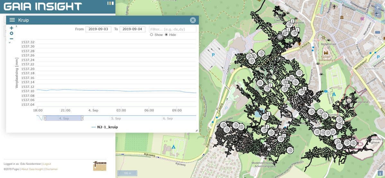Open the About Gaia Insight link
385x178 pixels.
coord(32,169)
